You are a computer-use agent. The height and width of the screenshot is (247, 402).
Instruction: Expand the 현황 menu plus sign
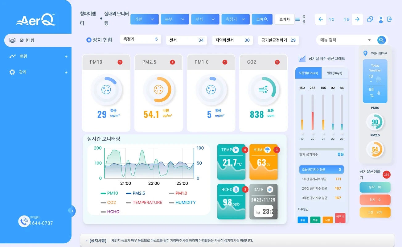[66, 57]
